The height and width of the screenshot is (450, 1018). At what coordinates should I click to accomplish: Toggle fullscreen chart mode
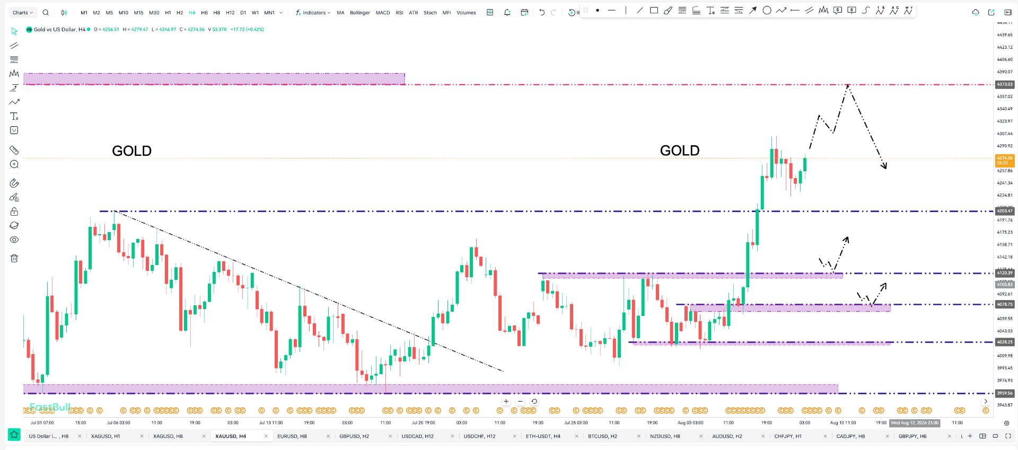1008,436
